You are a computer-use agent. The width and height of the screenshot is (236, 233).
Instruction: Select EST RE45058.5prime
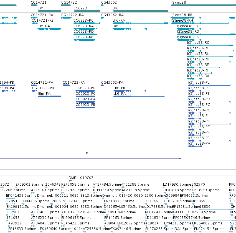75,185
